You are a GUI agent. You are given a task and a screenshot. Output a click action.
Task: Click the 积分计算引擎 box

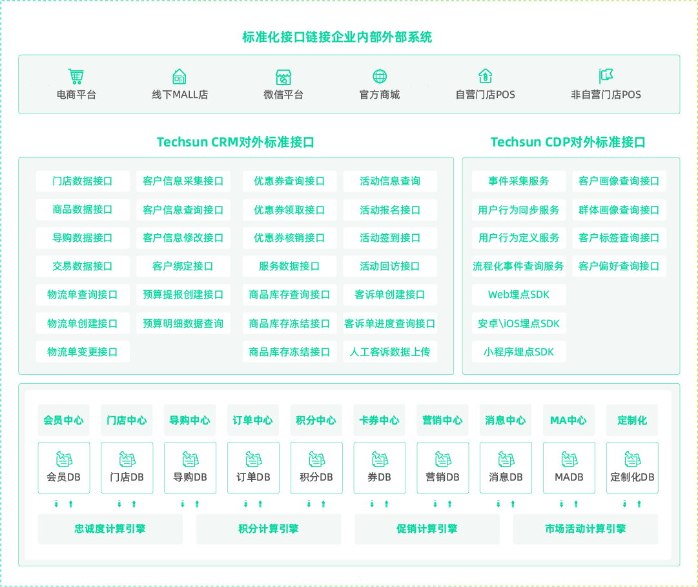click(x=269, y=529)
